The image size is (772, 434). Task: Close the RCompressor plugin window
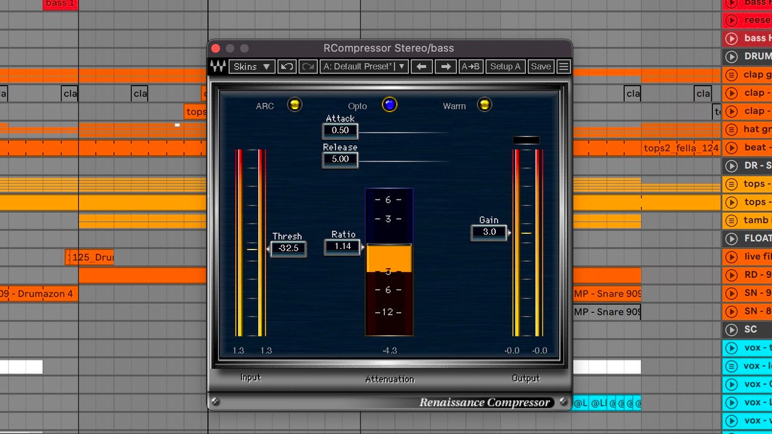point(216,48)
